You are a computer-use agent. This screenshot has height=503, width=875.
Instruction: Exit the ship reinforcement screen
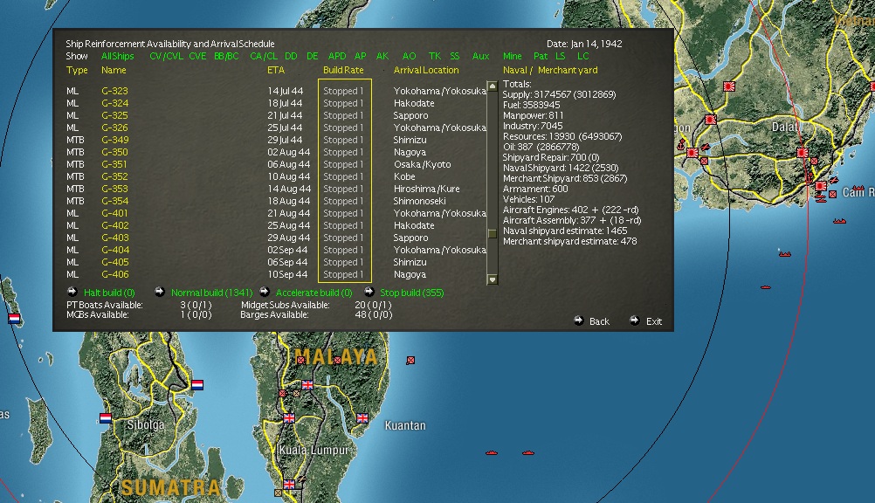pos(653,321)
